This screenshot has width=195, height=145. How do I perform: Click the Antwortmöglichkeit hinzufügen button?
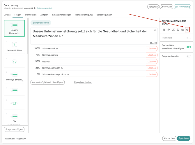tap(47, 82)
